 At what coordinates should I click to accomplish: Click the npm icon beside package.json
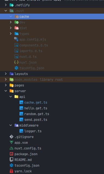11,154
